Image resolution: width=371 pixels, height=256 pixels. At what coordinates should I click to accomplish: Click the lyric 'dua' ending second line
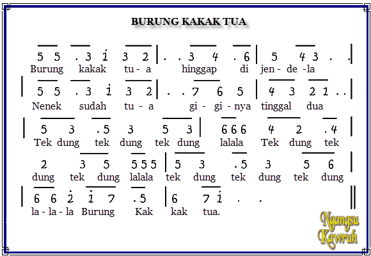[x=315, y=106]
